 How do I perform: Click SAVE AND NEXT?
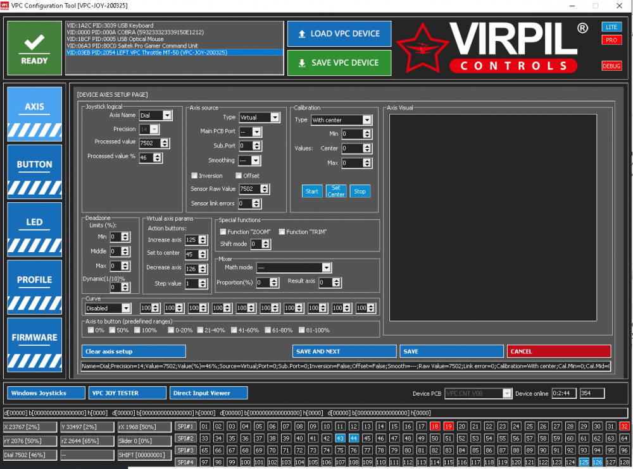pos(344,351)
